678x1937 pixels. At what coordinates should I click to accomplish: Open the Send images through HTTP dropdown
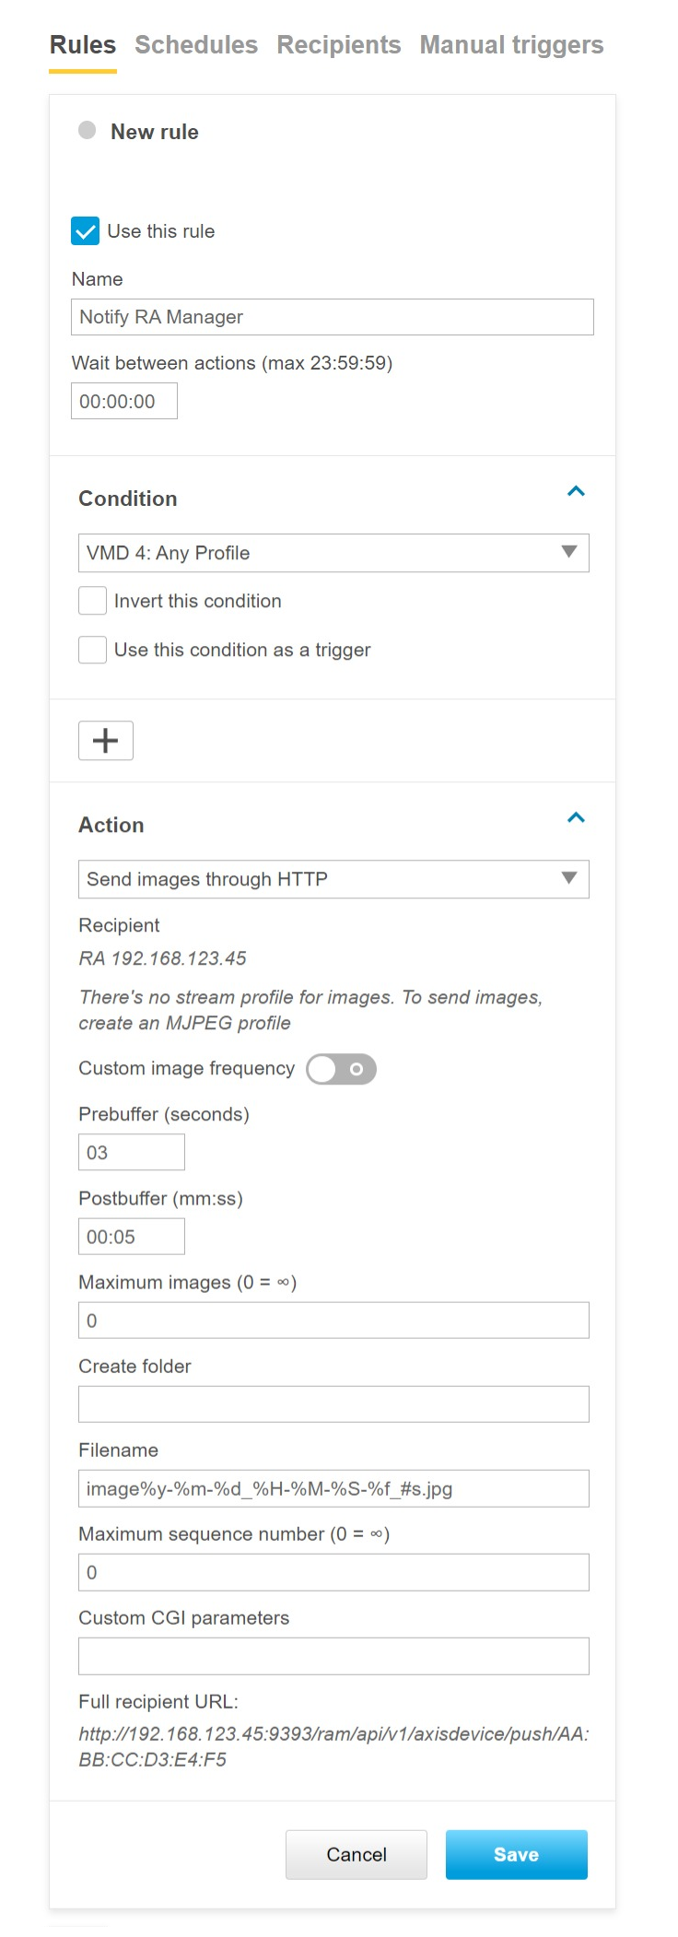click(333, 879)
